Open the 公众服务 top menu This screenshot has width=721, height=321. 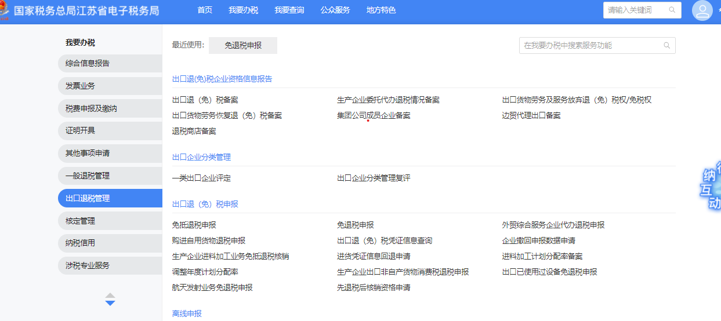pyautogui.click(x=335, y=10)
